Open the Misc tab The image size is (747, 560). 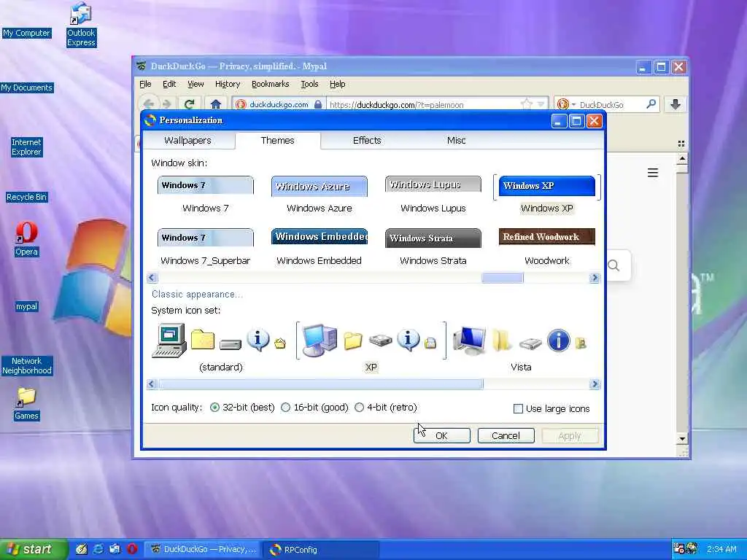[456, 141]
